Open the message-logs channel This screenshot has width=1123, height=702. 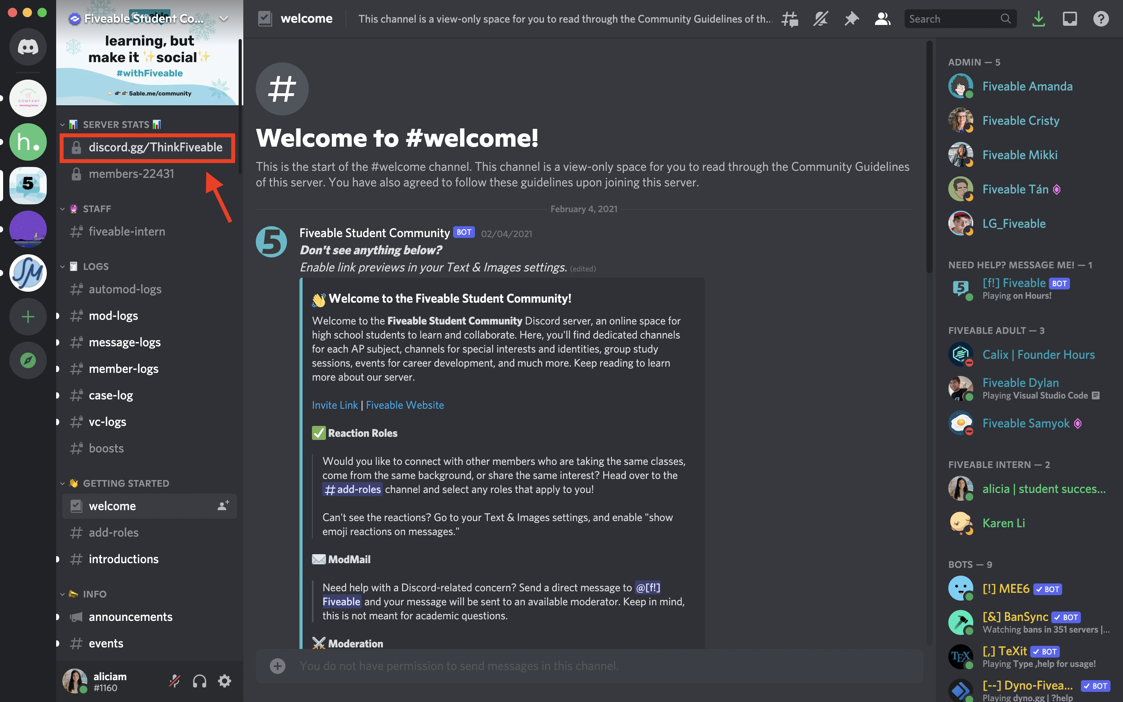[x=149, y=343]
